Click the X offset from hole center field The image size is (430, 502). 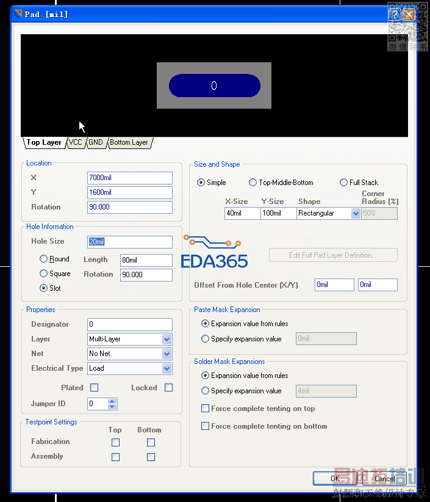(334, 285)
